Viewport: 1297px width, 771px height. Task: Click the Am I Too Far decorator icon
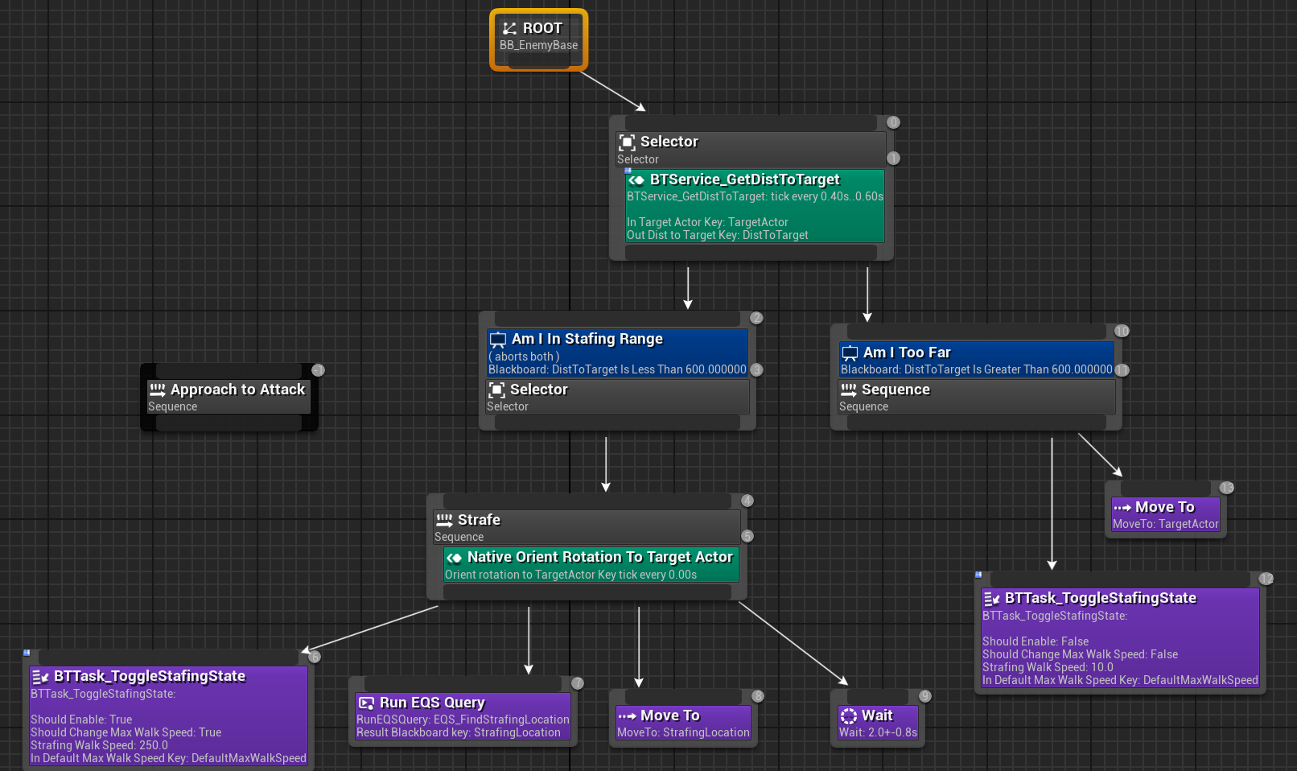click(x=850, y=353)
